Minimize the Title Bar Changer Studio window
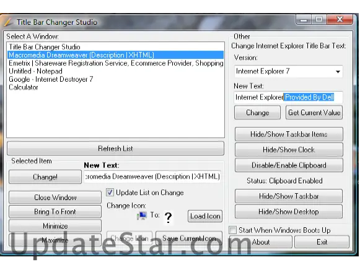This screenshot has height=270, width=360. tap(304, 20)
